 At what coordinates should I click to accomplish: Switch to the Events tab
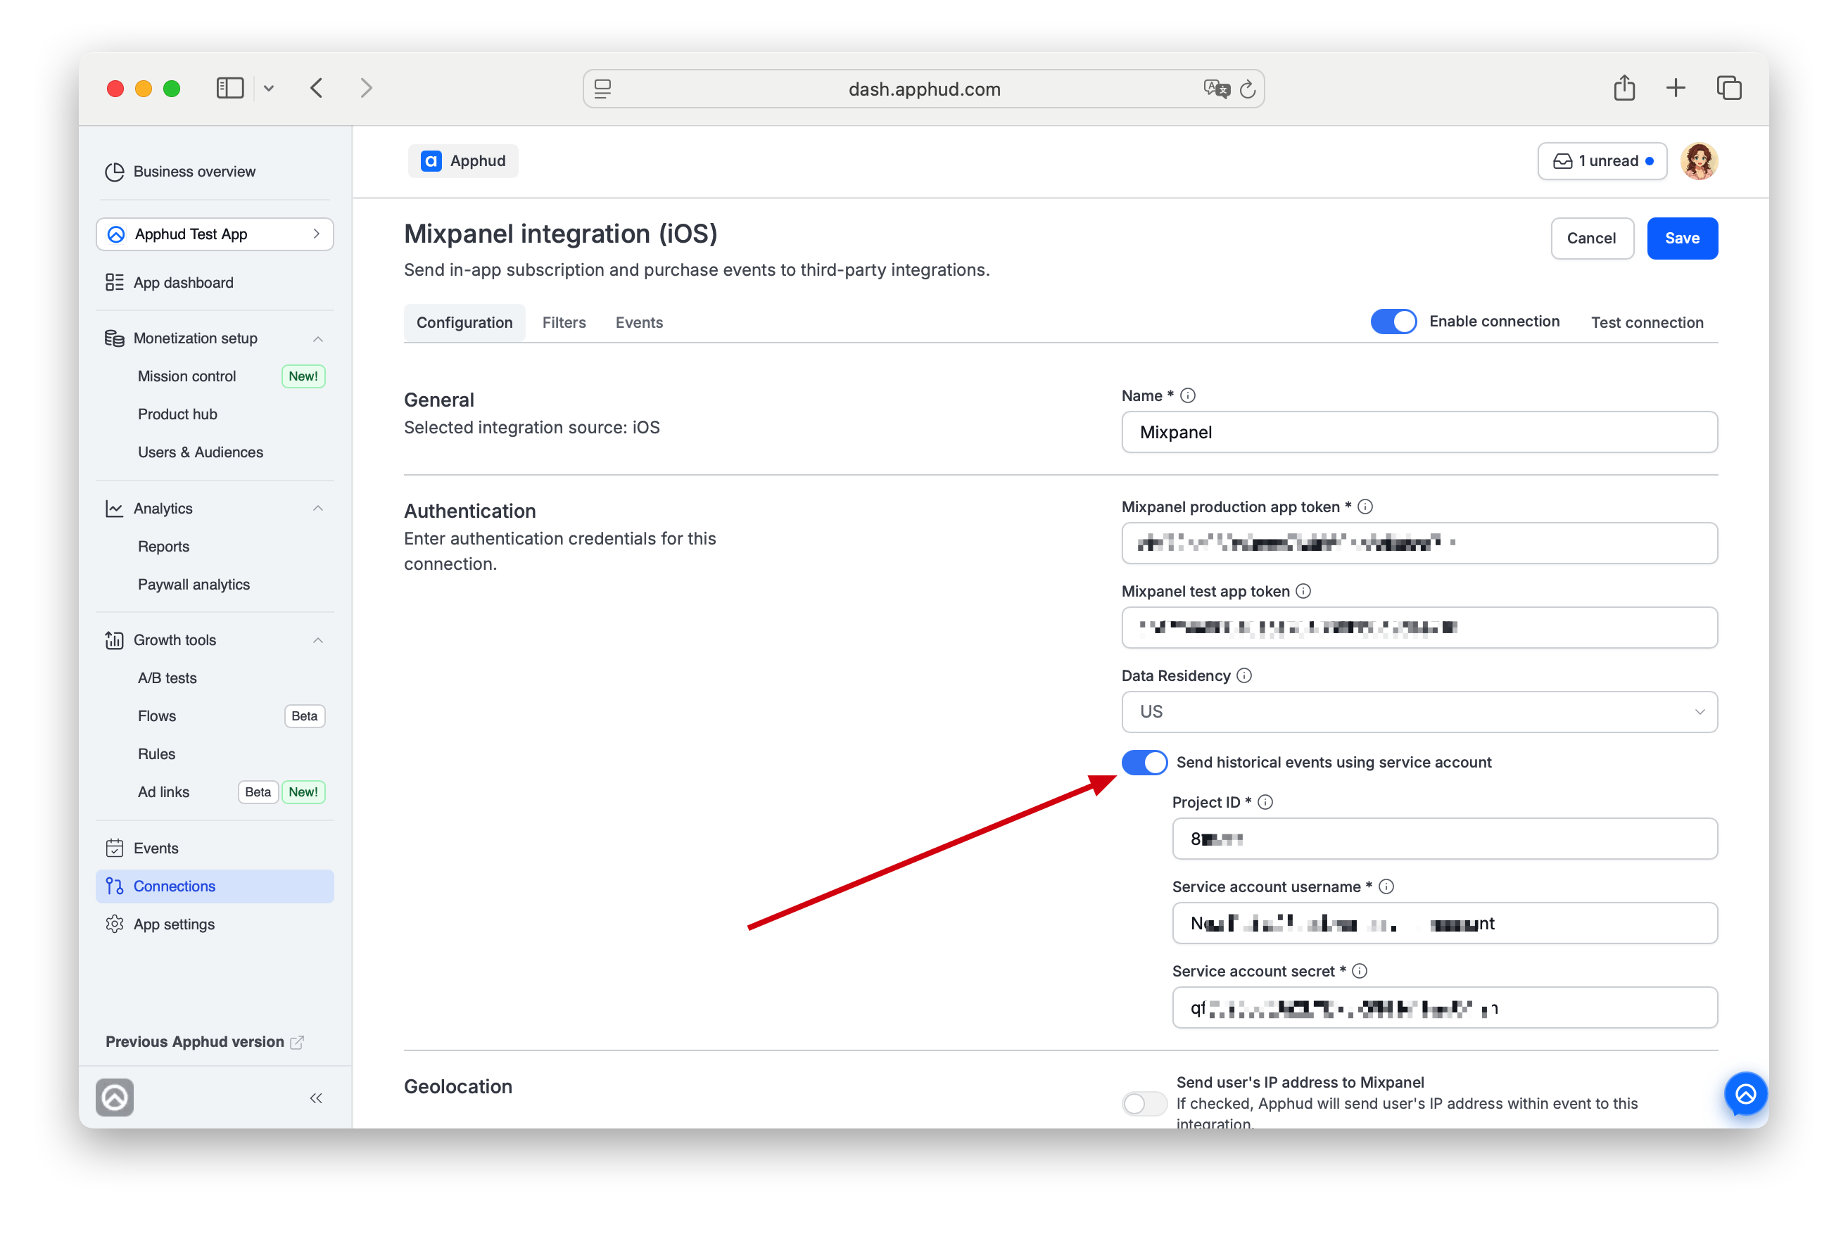click(639, 323)
